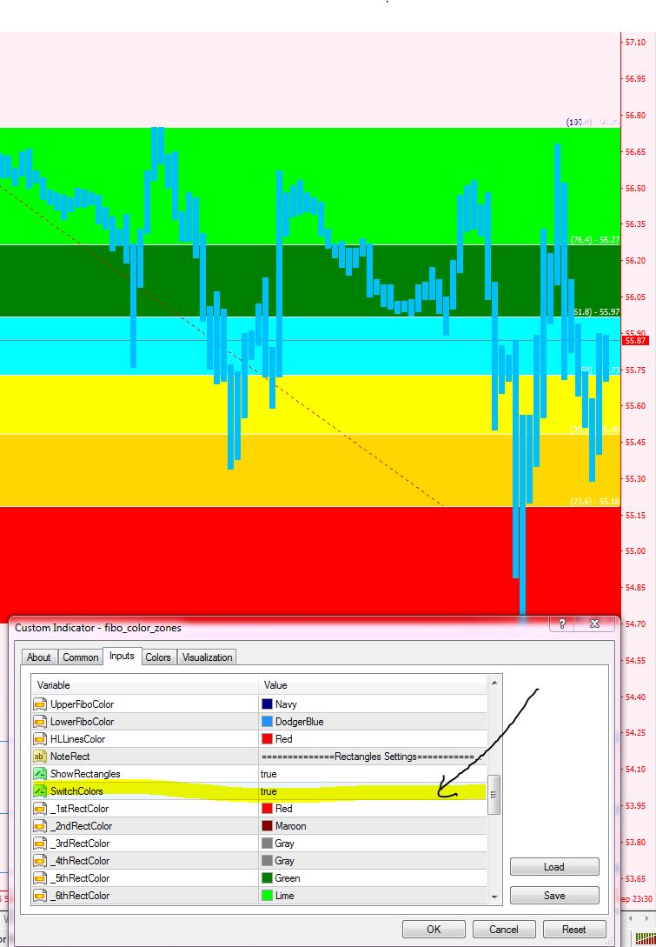Select the UpperFiboColor variable name
The image size is (656, 947).
(x=82, y=704)
